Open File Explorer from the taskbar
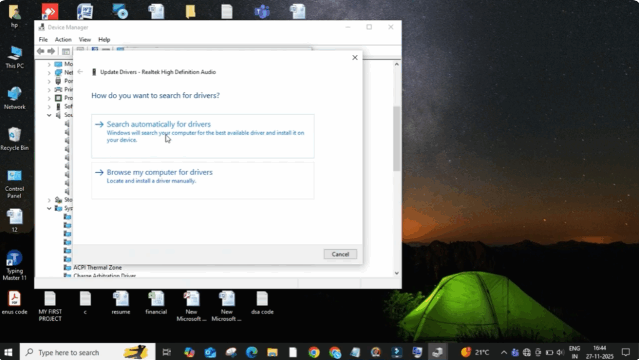639x360 pixels. coord(272,352)
